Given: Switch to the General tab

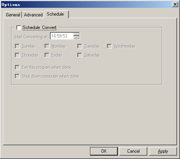Looking at the screenshot, I should coord(13,15).
